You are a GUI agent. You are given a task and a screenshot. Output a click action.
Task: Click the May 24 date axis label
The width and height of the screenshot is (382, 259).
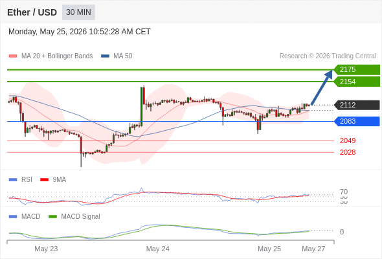157,249
